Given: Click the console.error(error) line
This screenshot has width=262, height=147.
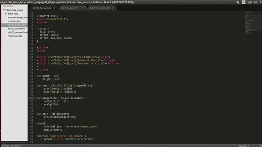Looking at the screenshot, I should [x=67, y=139].
